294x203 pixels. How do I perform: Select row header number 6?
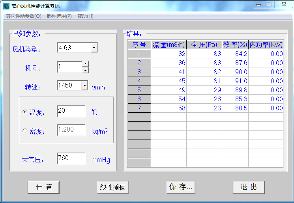139,99
